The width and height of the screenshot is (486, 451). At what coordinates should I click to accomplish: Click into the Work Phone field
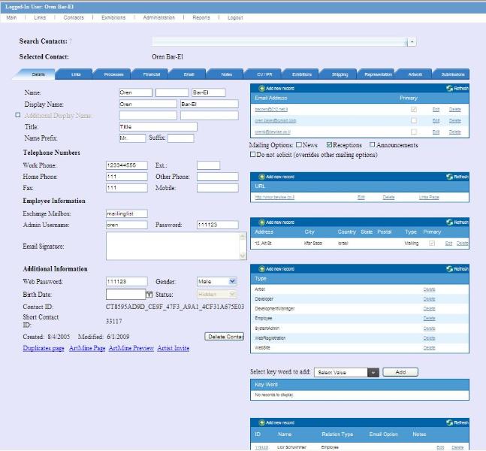coord(127,165)
